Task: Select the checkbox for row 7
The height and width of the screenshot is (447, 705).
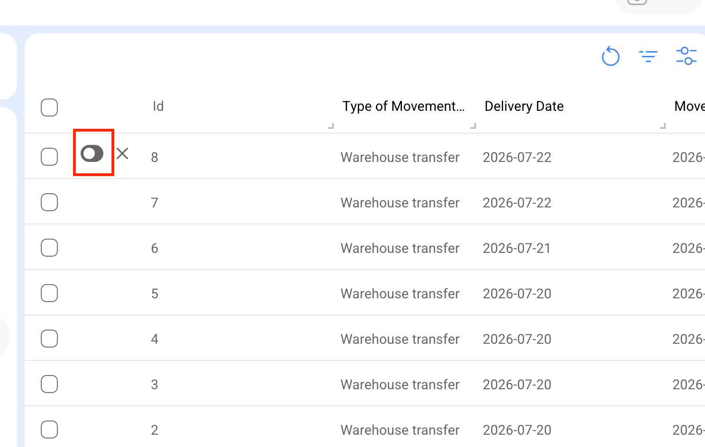Action: [49, 202]
